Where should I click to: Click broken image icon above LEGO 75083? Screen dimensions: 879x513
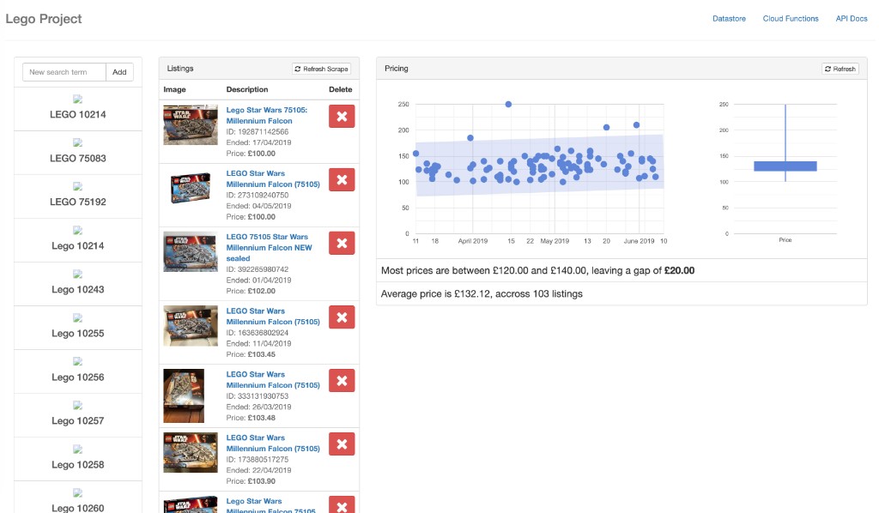point(78,142)
